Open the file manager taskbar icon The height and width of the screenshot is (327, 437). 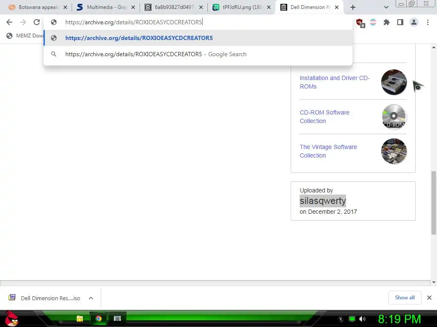coord(80,318)
